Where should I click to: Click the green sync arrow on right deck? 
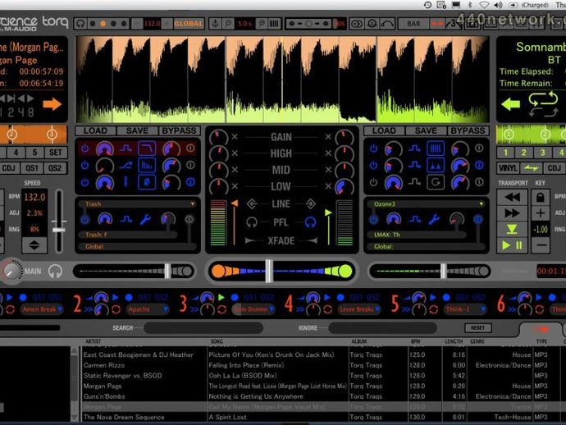coord(511,104)
